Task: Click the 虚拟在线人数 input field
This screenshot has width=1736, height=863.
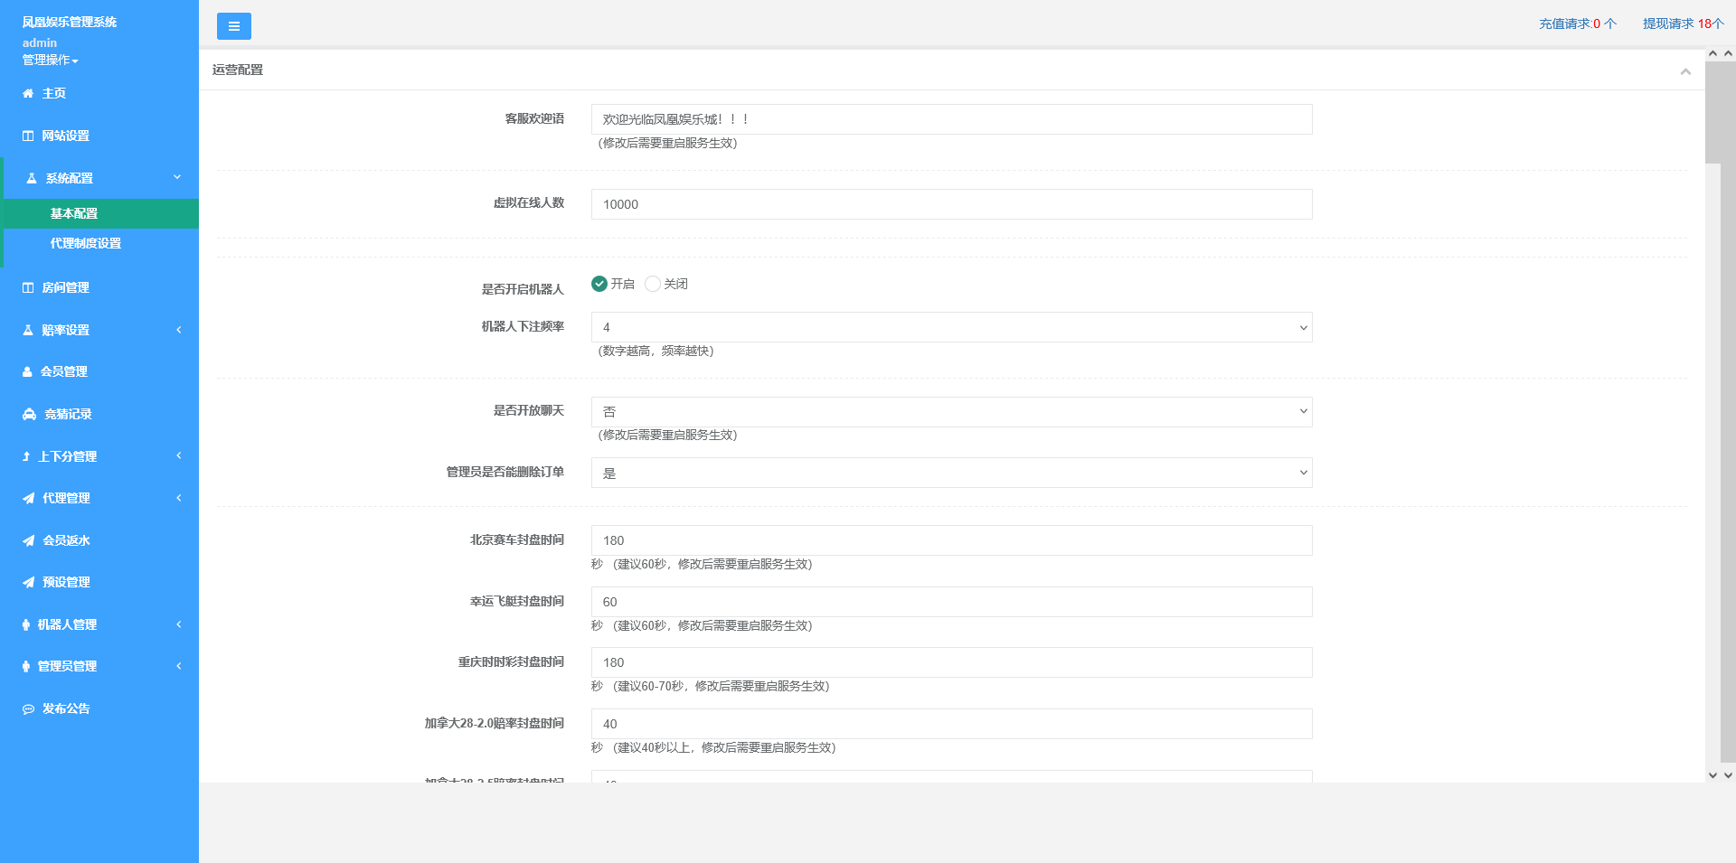Action: pos(951,204)
